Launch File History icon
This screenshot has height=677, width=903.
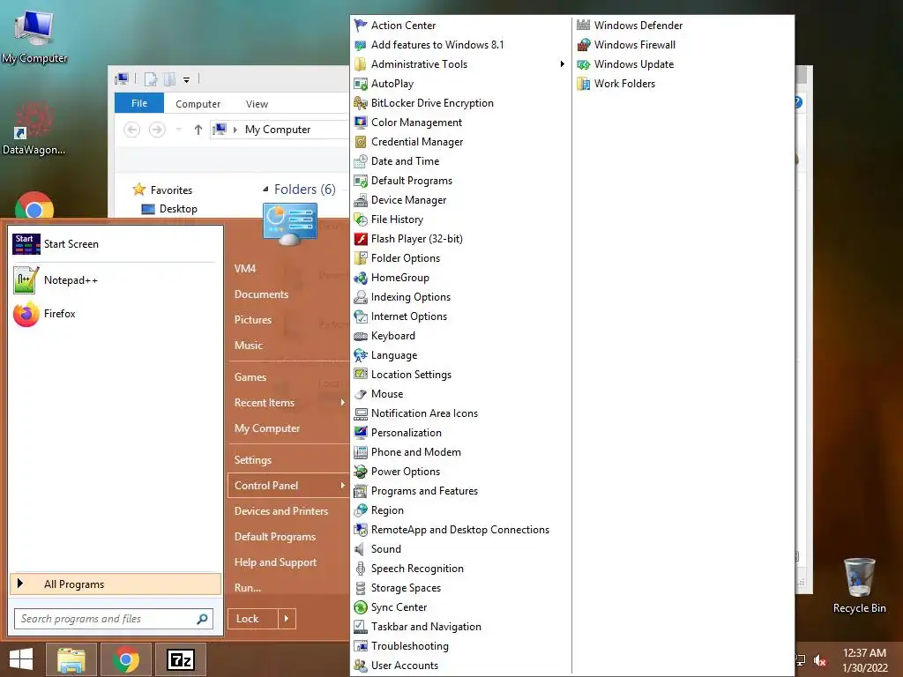click(361, 219)
